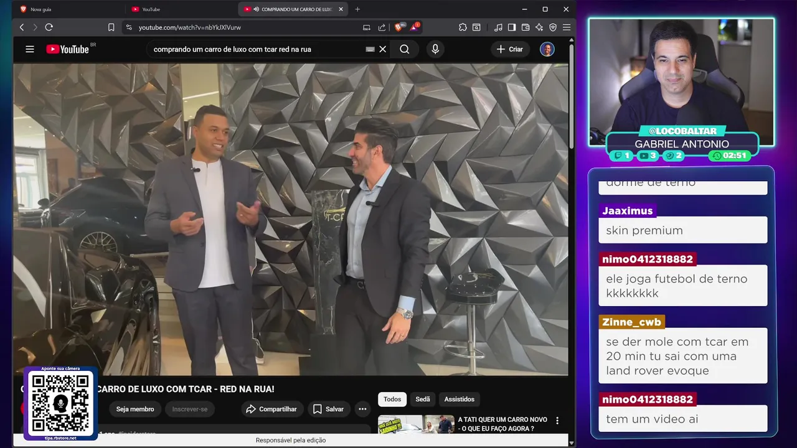The width and height of the screenshot is (797, 448).
Task: Open the browser extensions puzzle icon
Action: tap(463, 27)
